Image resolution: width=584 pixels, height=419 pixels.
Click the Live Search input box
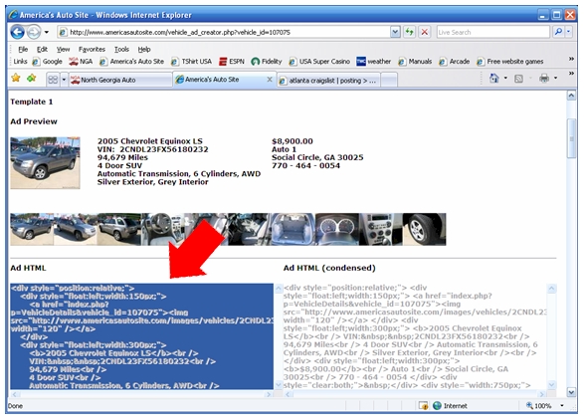(x=492, y=32)
